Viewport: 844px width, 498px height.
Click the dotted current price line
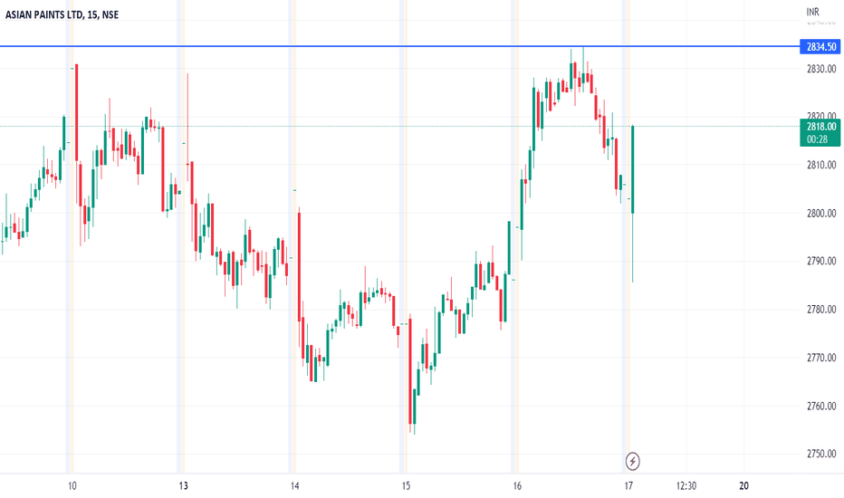point(400,127)
